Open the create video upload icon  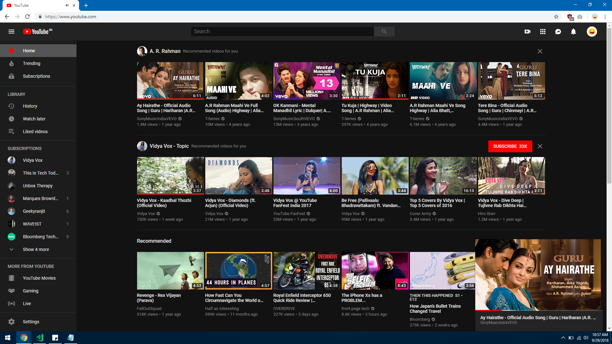(x=528, y=32)
